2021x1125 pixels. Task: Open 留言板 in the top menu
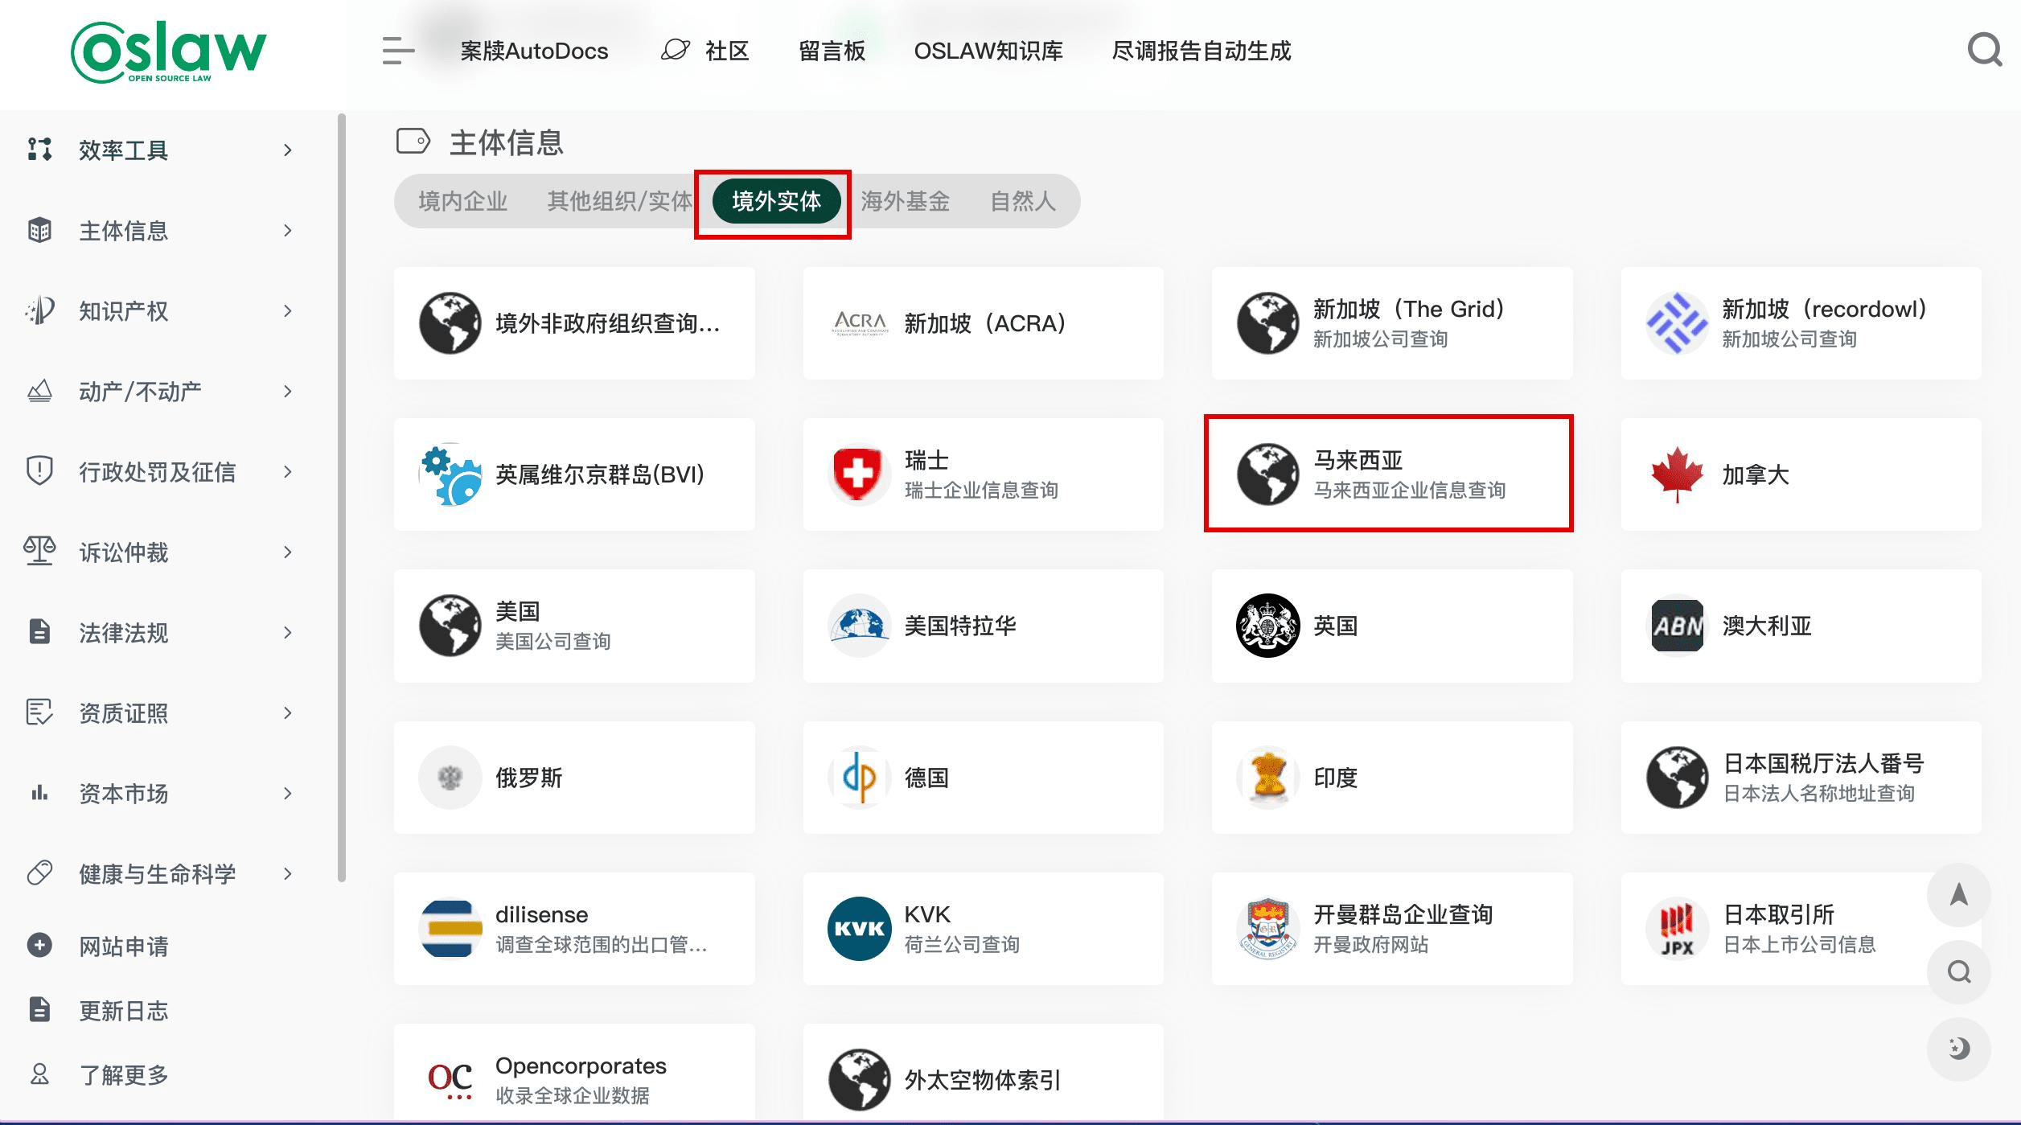[x=832, y=51]
